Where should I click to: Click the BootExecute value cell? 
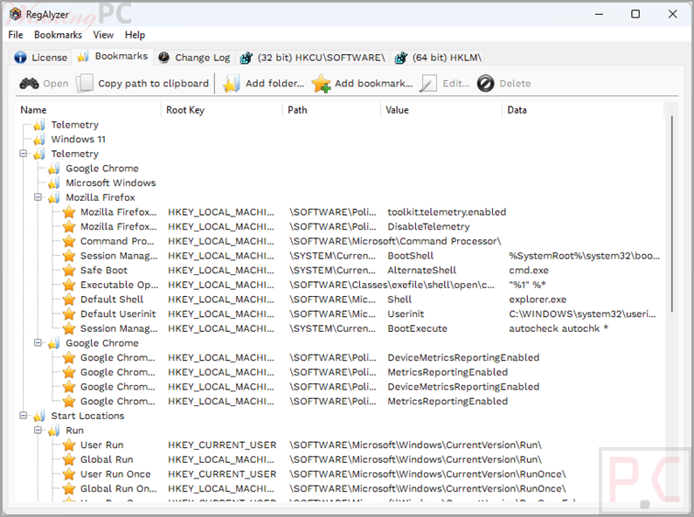click(x=418, y=328)
